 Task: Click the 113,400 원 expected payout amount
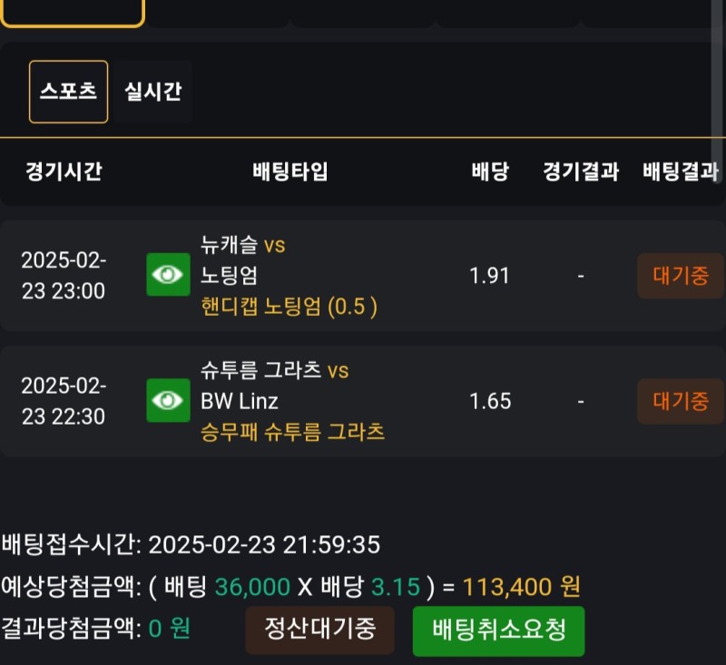click(x=521, y=587)
